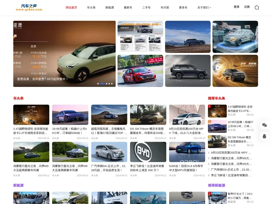The image size is (273, 204).
Task: Open the transparent car chassis thumbnail
Action: pos(235,37)
